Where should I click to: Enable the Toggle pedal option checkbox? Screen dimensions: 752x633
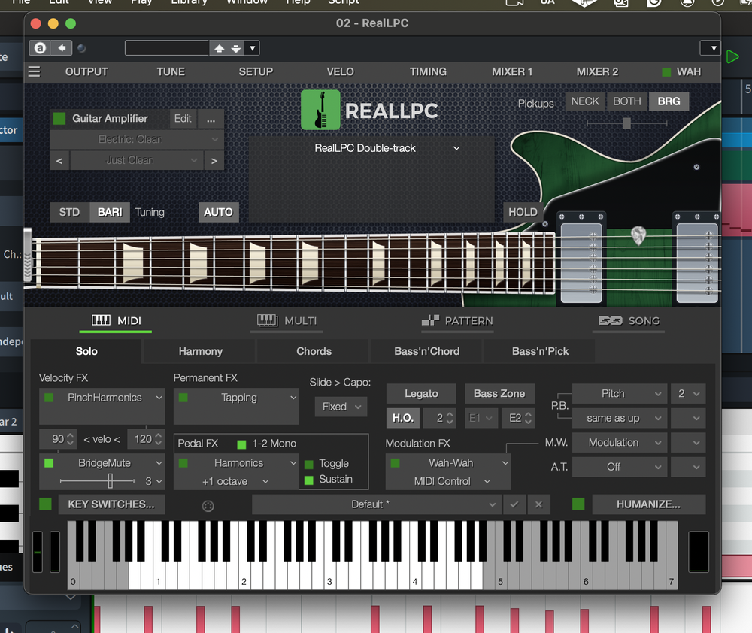coord(309,464)
